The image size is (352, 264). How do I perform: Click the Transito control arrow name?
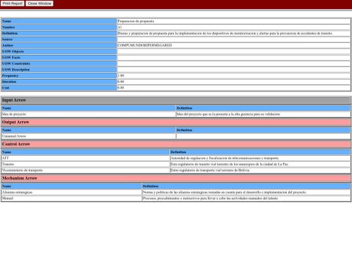point(8,164)
